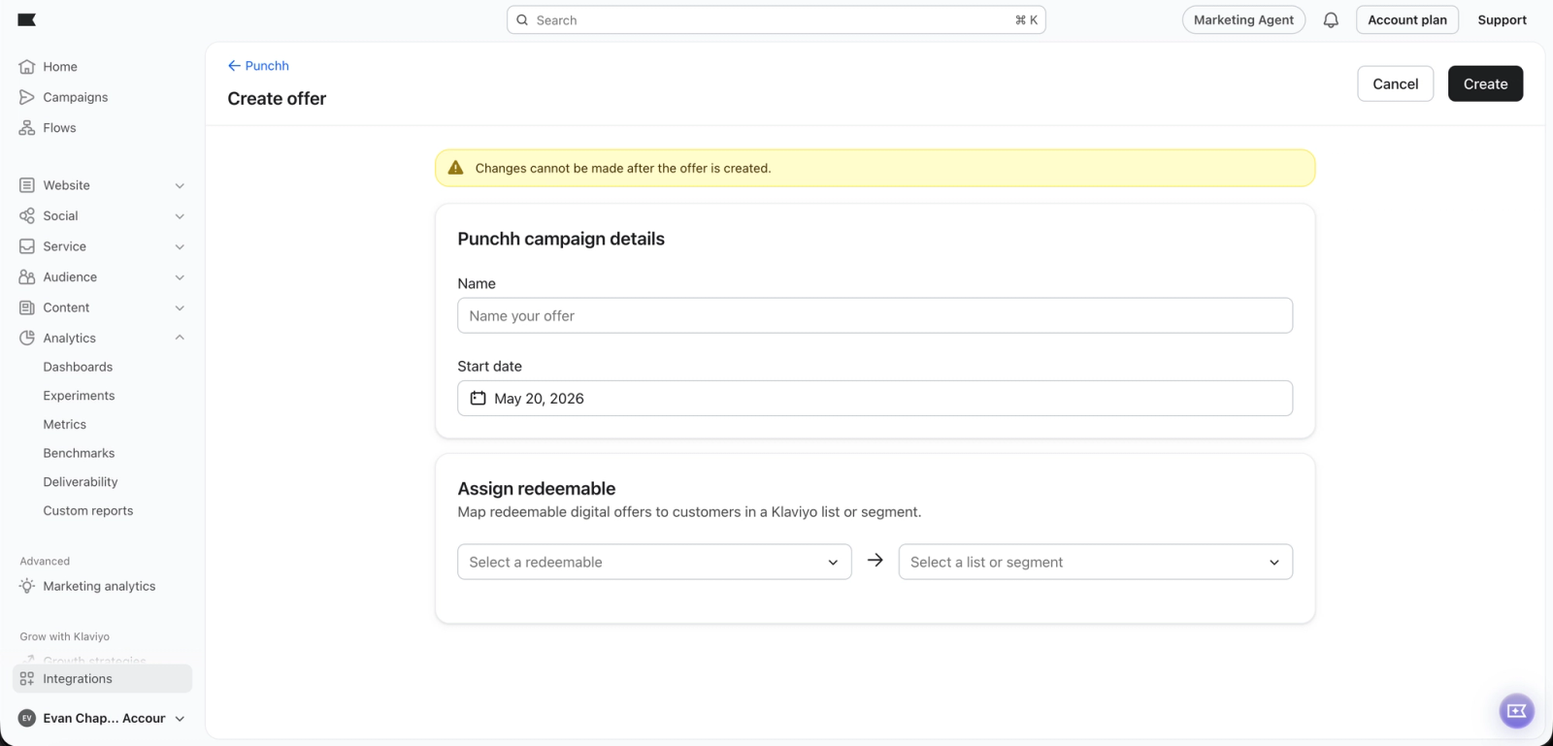The image size is (1553, 746).
Task: Focus the top Search bar
Action: pos(776,20)
